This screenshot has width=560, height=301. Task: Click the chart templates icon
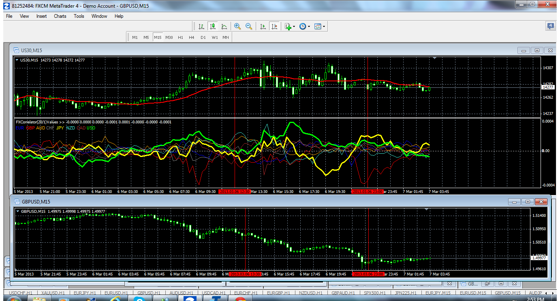(318, 26)
